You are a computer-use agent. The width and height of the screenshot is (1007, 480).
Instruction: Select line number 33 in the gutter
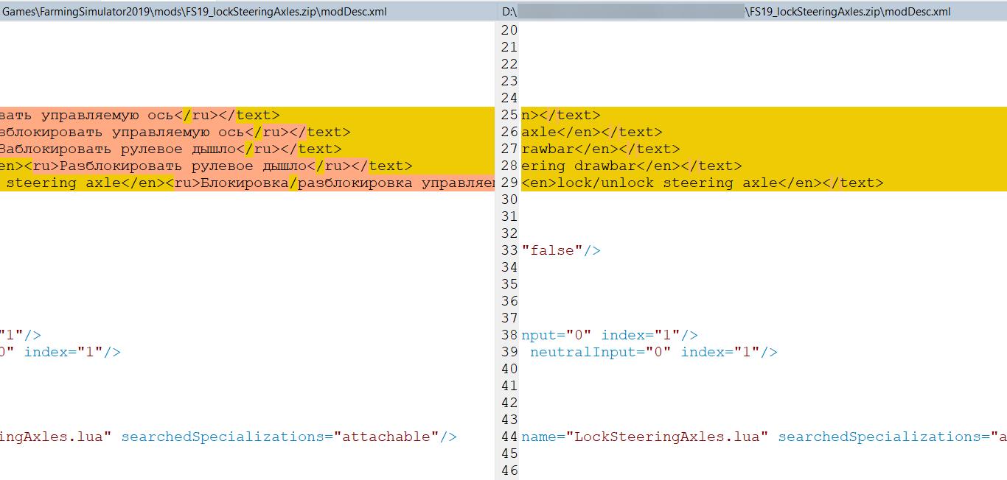[509, 250]
